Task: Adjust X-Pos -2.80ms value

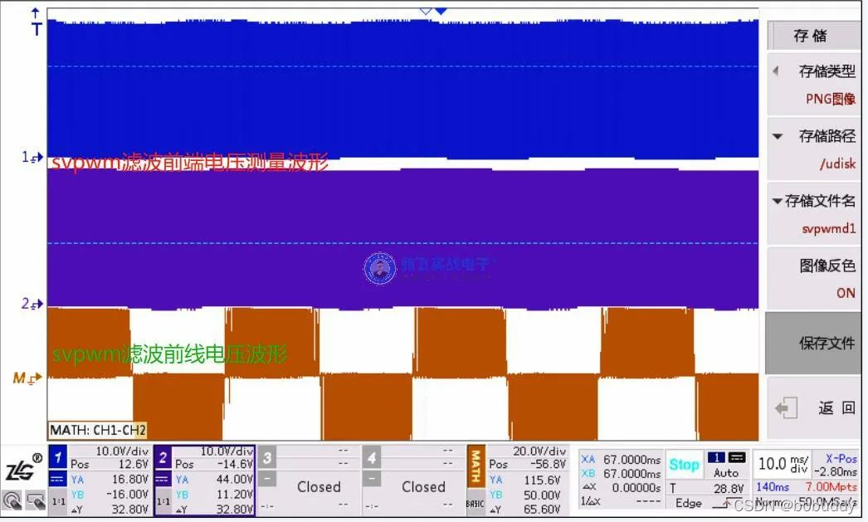Action: tap(835, 465)
